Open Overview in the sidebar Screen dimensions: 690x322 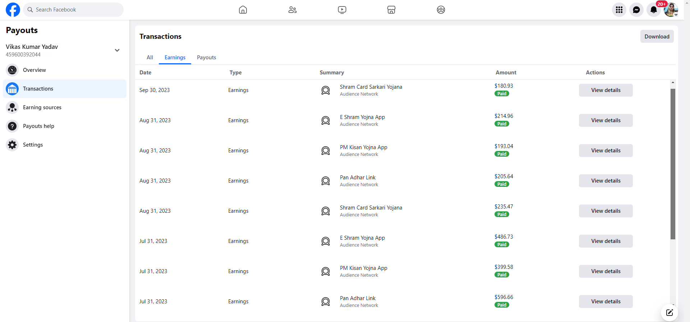click(65, 70)
